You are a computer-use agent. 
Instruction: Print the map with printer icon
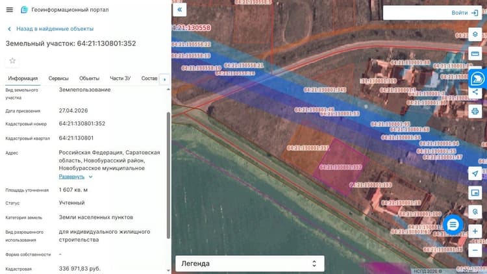[475, 111]
